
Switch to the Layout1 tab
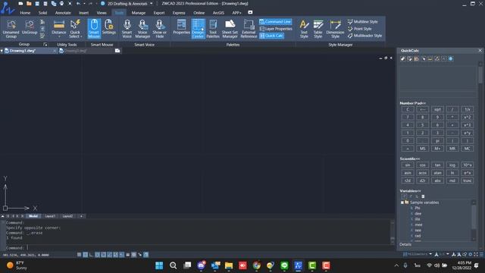point(50,216)
